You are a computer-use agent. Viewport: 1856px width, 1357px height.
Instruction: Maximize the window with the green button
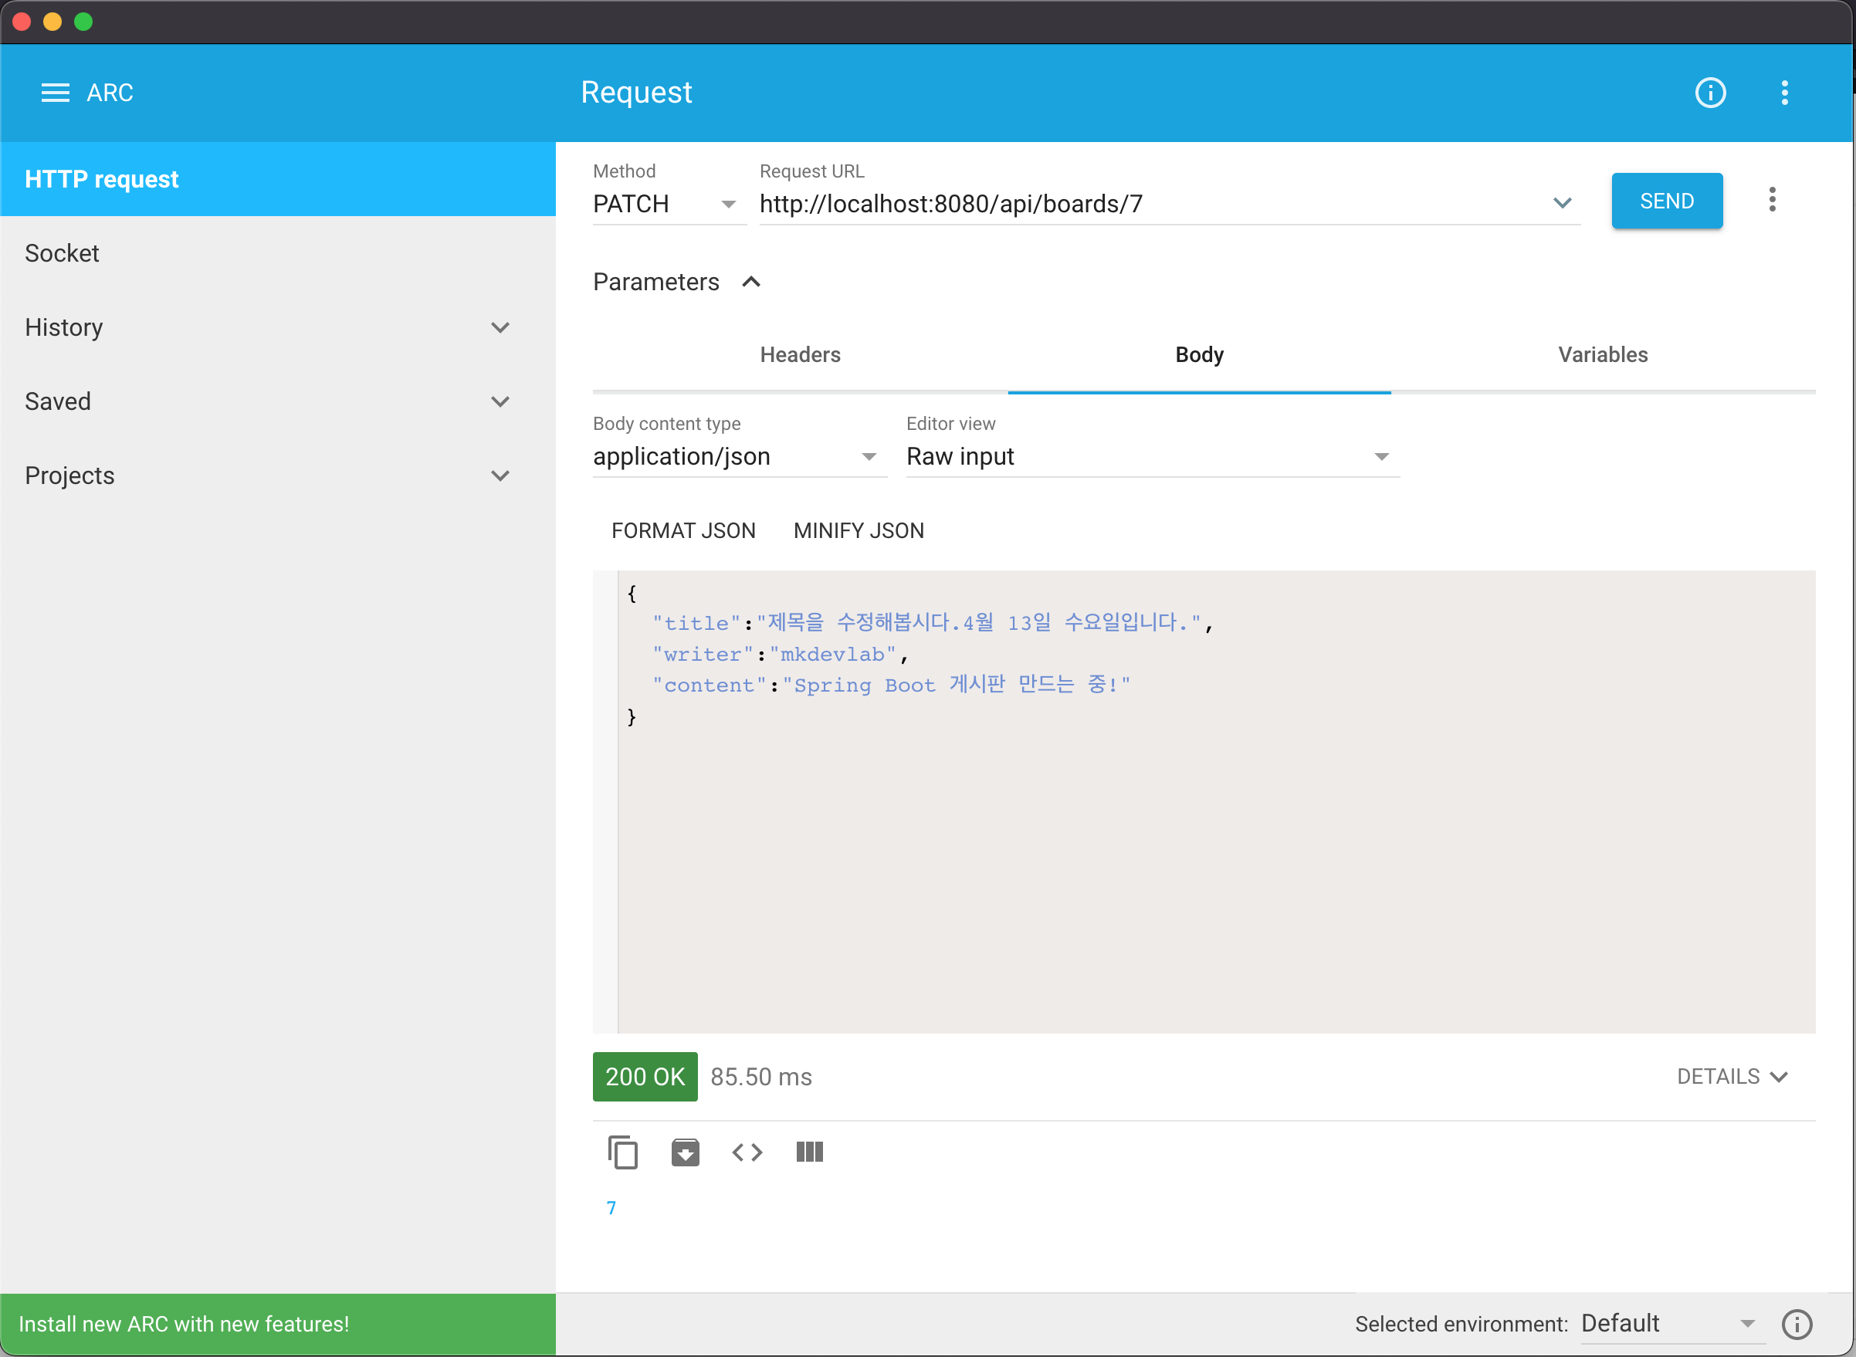pos(84,22)
